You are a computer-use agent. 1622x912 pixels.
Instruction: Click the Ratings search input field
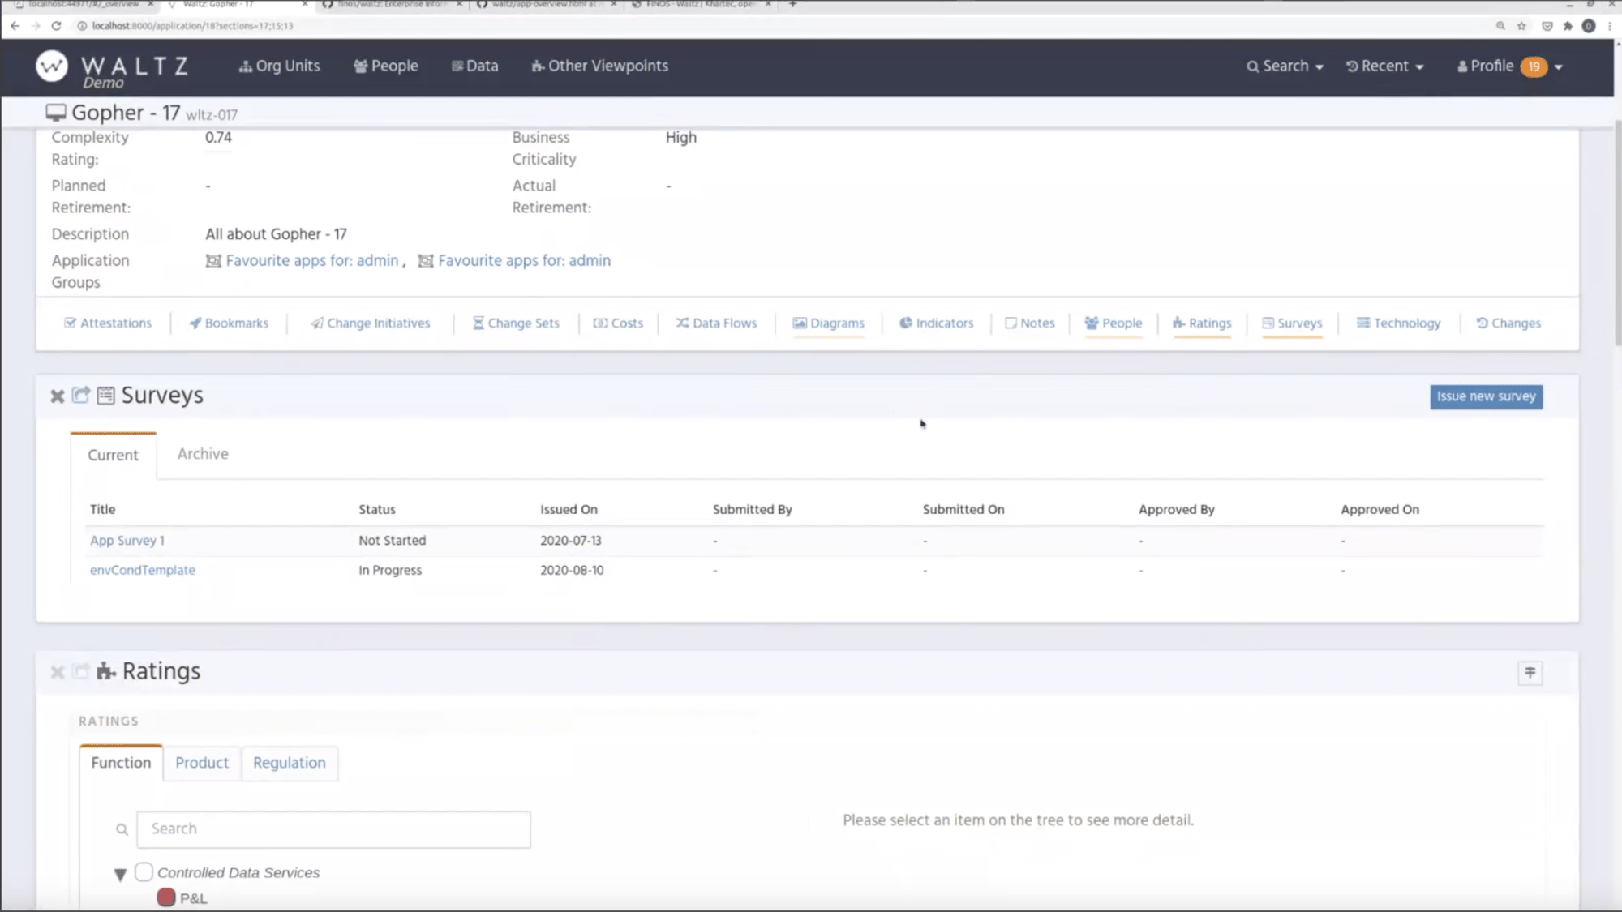click(x=333, y=829)
